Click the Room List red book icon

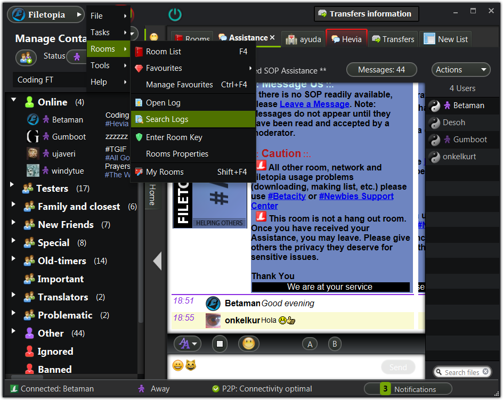[139, 52]
